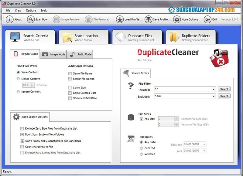Open the Between date picker dropdown
243x176 pixels.
coord(204,144)
